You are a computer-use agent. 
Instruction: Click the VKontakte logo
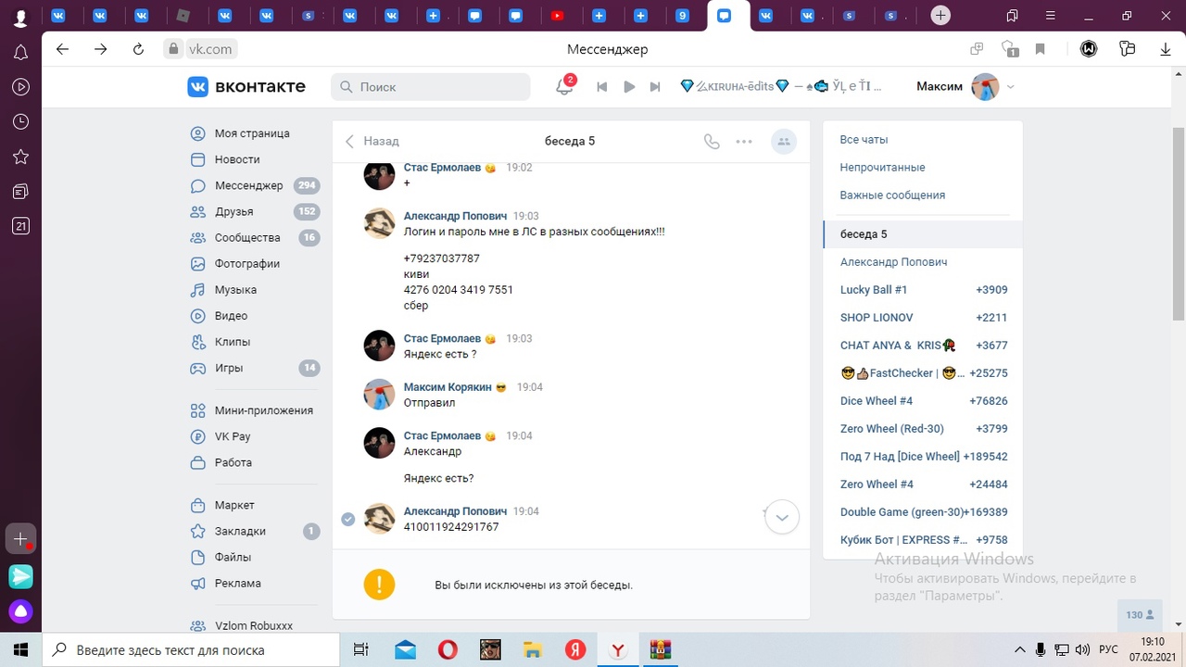[x=246, y=86]
